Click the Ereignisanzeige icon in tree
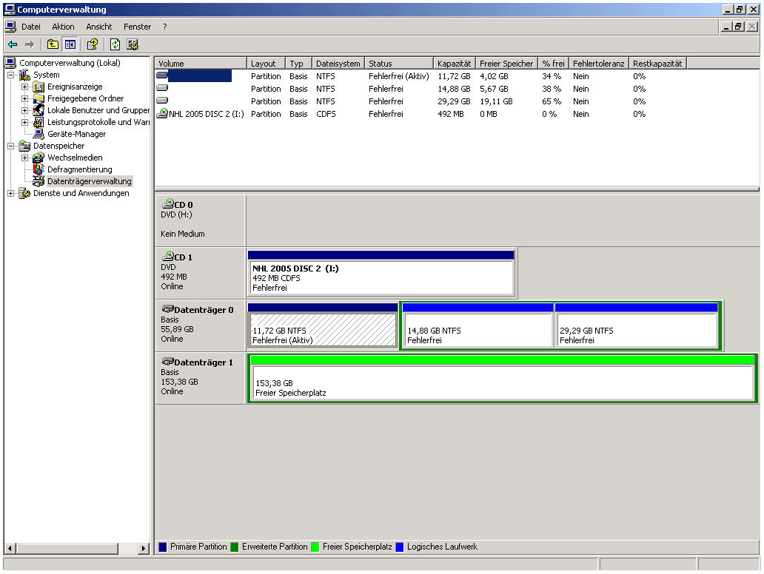This screenshot has width=764, height=574. 38,87
